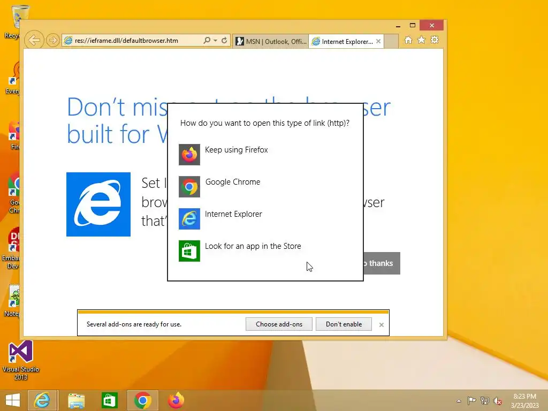
Task: Click the Don't enable button
Action: (x=344, y=324)
